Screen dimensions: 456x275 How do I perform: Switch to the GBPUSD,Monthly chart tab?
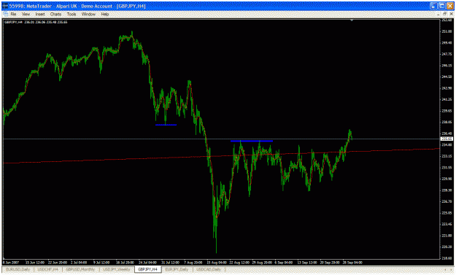(80, 269)
